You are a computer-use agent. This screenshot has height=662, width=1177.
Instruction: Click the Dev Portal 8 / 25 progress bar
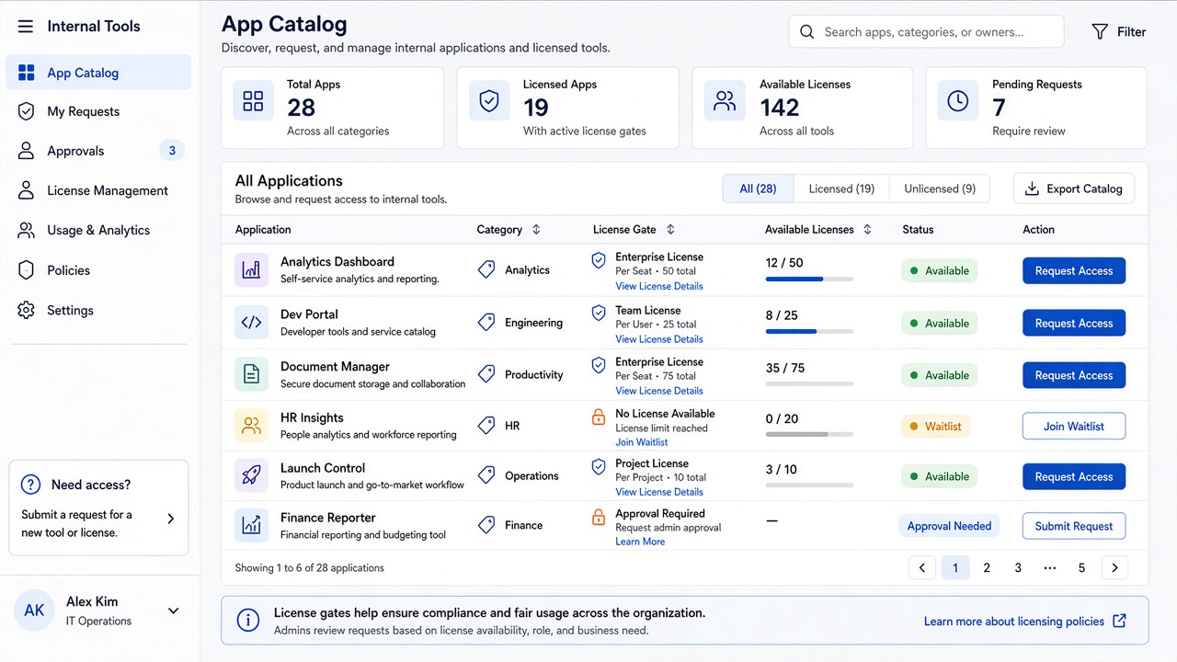[x=809, y=331]
